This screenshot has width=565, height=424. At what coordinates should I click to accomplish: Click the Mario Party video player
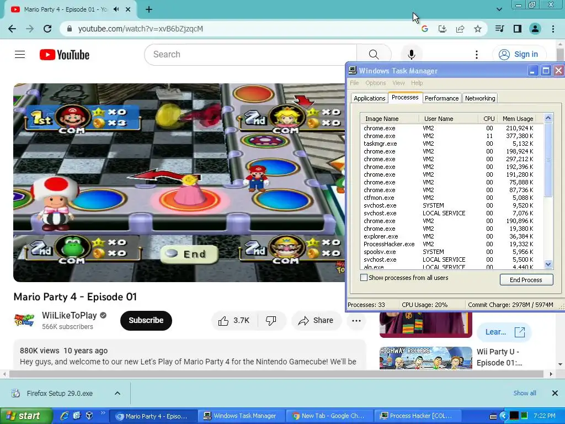pyautogui.click(x=179, y=182)
